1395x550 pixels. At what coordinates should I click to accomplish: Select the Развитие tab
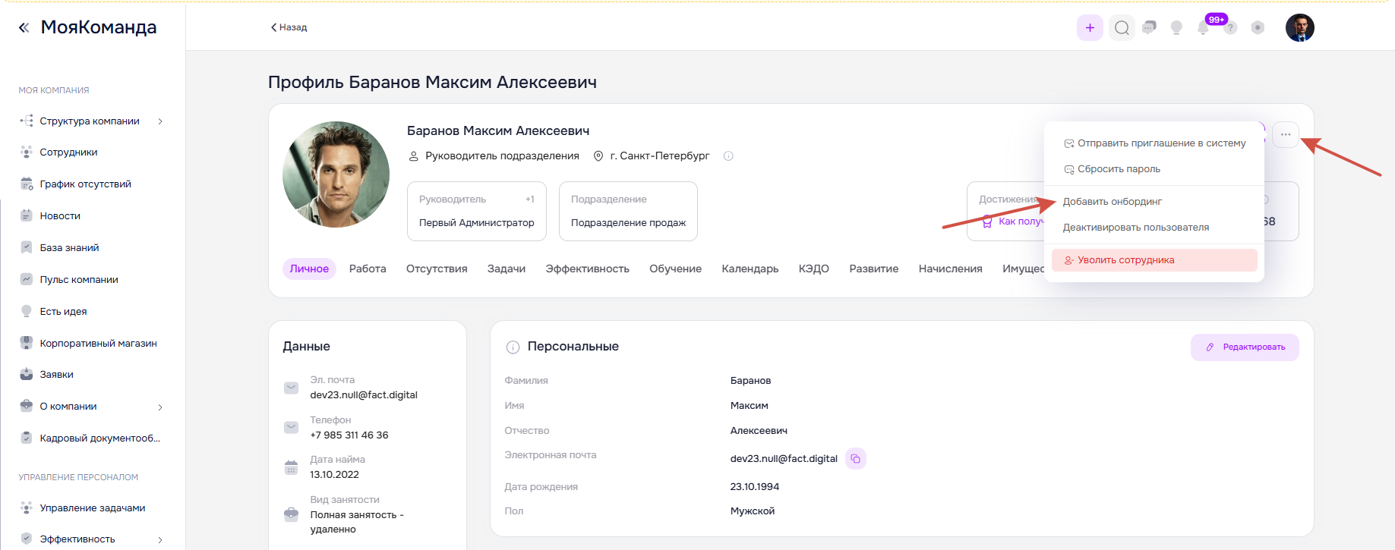pos(874,269)
